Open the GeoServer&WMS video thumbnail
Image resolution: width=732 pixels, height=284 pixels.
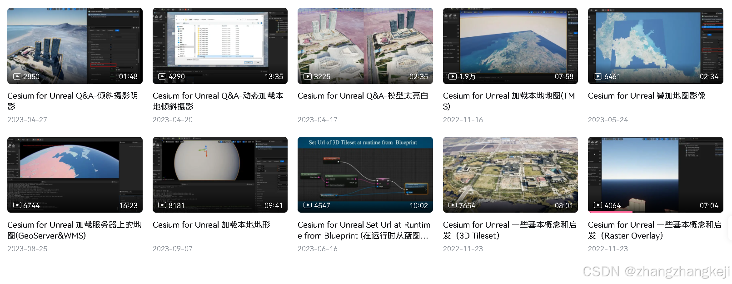(75, 174)
